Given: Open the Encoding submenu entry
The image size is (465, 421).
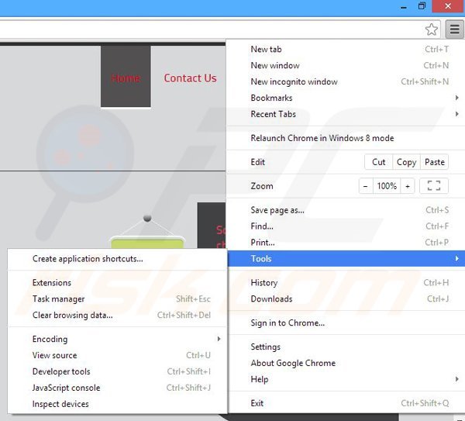Looking at the screenshot, I should point(118,339).
